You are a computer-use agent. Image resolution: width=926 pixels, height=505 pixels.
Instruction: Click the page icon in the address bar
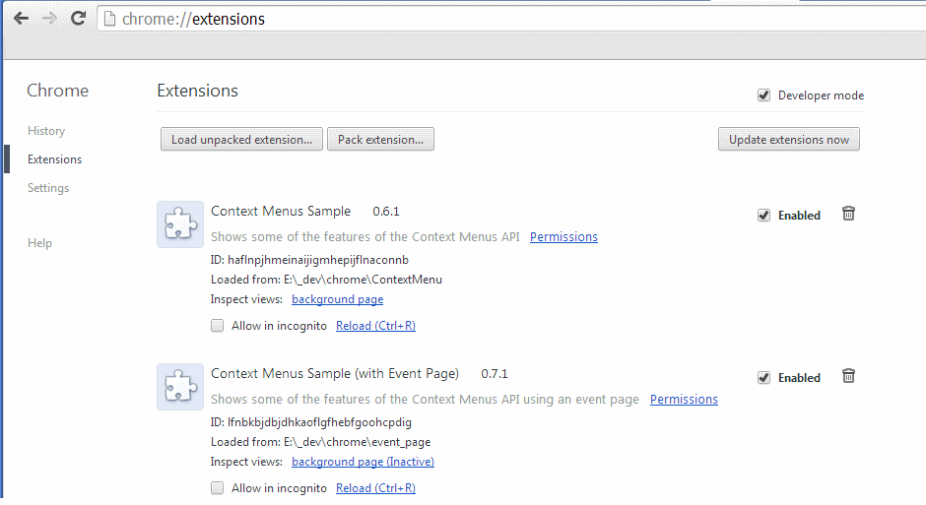(x=110, y=19)
